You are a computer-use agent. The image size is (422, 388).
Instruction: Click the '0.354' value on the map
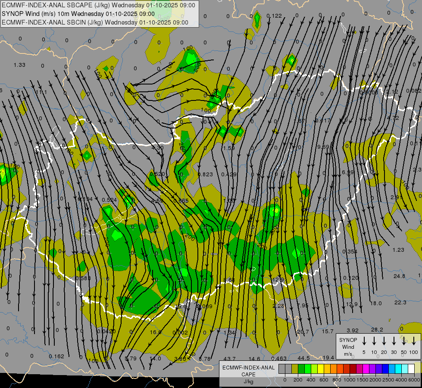[x=350, y=252]
